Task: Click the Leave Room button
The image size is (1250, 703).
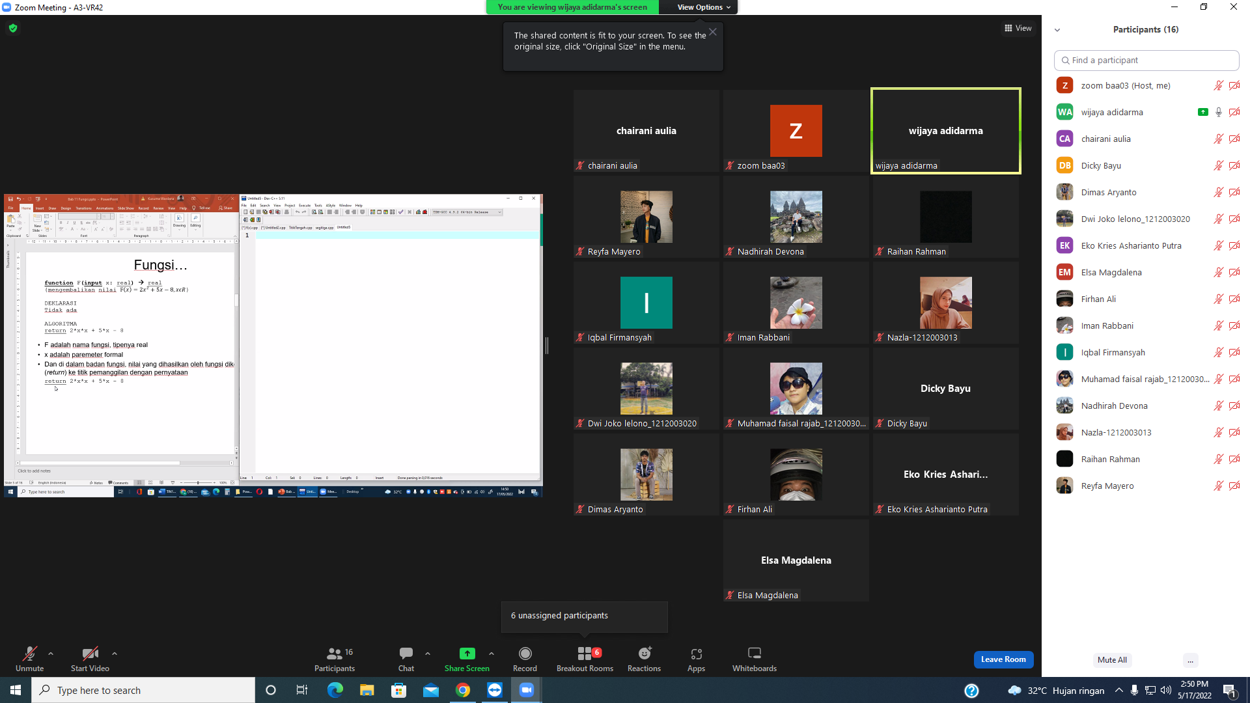Action: [x=1003, y=659]
